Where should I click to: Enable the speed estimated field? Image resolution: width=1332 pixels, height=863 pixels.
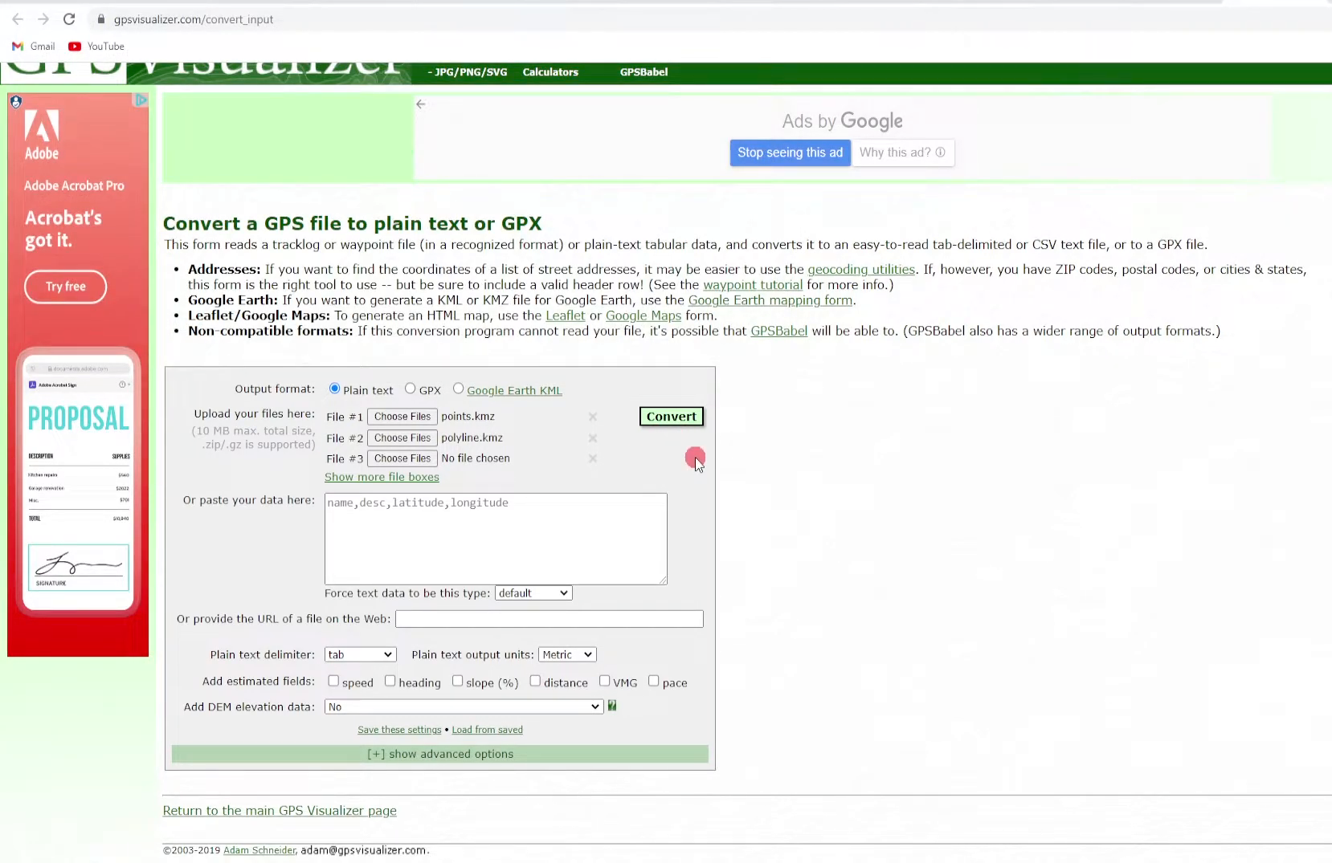click(x=333, y=681)
